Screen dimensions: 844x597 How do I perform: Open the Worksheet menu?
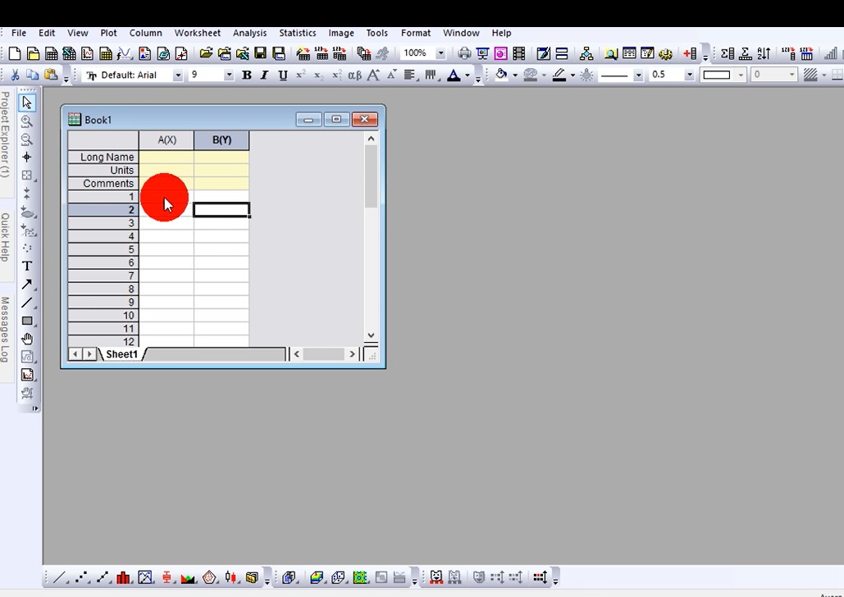click(197, 33)
